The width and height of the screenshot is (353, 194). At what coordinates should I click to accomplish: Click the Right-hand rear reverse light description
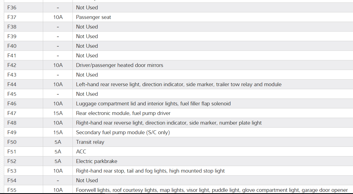[x=169, y=123]
